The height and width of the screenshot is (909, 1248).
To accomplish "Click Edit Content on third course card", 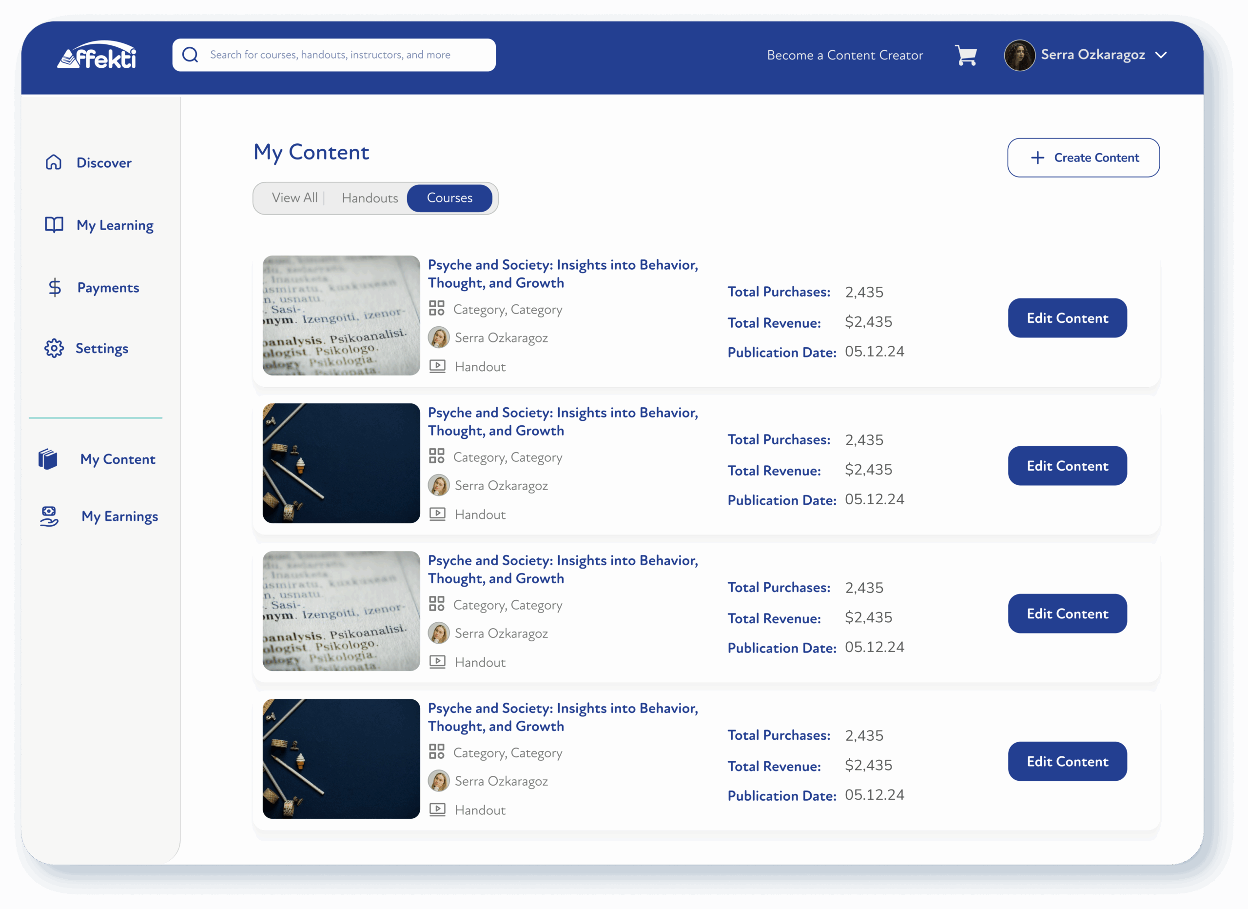I will pyautogui.click(x=1067, y=613).
